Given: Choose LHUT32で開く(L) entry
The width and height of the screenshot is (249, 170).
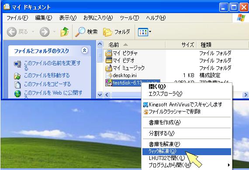Looking at the screenshot, I should (x=187, y=158).
